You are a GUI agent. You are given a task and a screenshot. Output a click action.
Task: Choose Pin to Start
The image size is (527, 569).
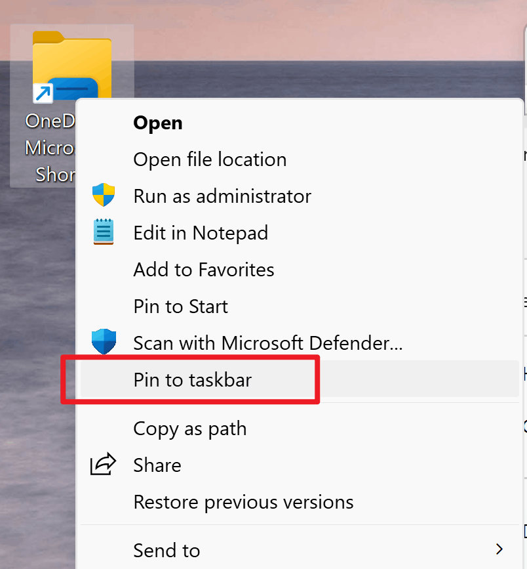[x=300, y=306]
